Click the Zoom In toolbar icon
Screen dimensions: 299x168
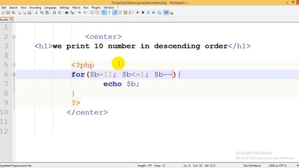(x=79, y=13)
